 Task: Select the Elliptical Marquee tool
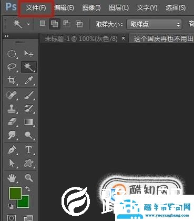12,54
